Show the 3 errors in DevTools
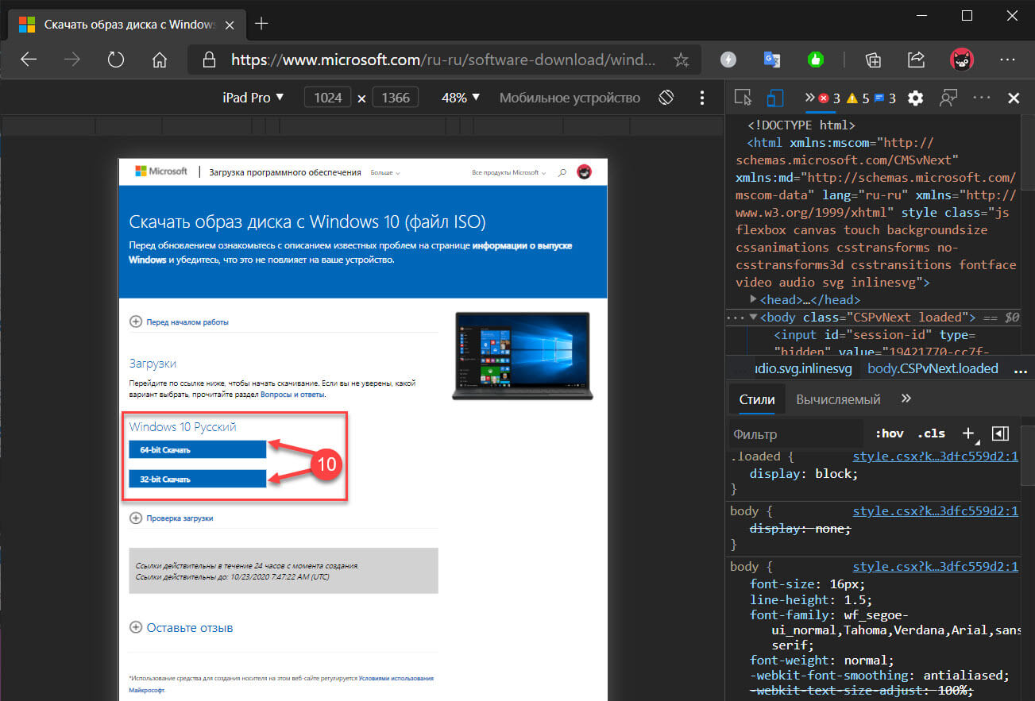The image size is (1035, 701). pyautogui.click(x=829, y=98)
